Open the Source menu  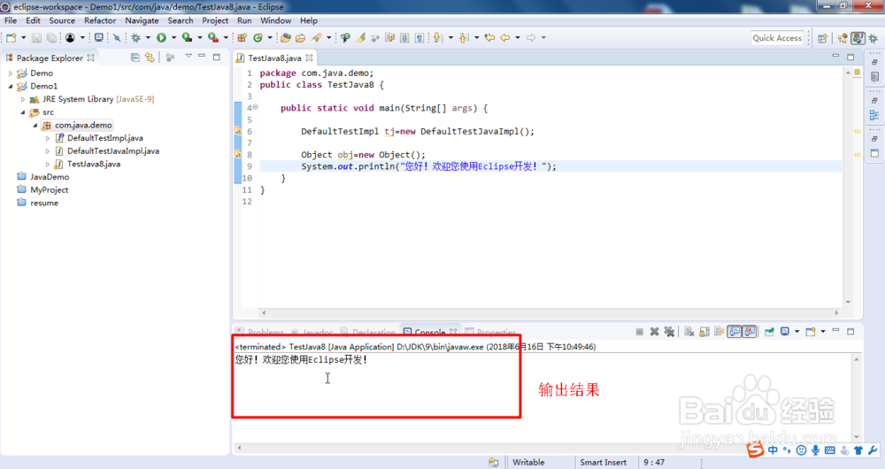62,20
